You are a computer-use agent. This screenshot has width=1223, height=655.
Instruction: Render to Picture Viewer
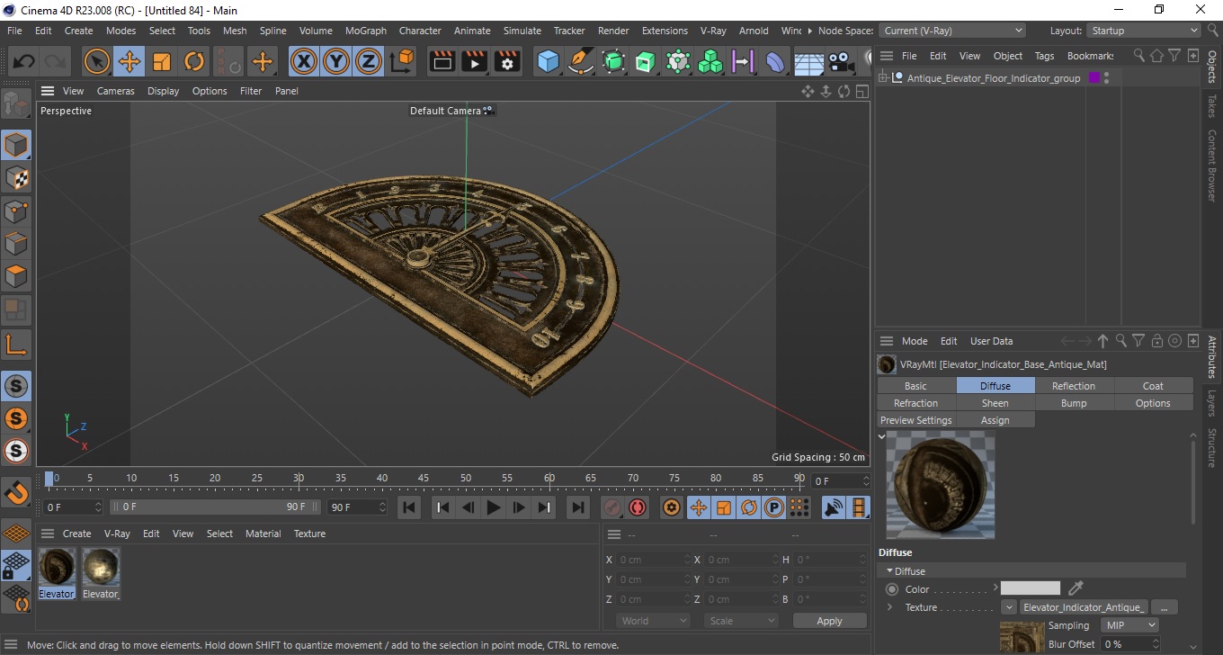[475, 62]
